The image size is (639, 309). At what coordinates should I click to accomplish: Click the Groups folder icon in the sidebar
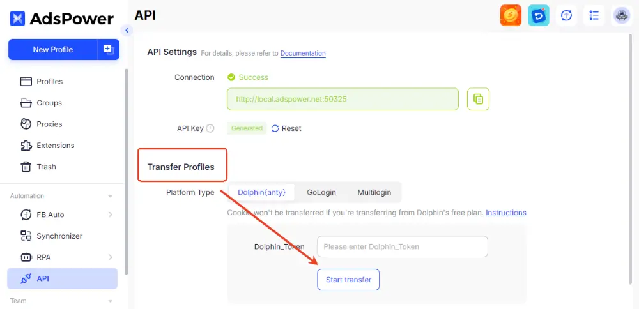[26, 103]
